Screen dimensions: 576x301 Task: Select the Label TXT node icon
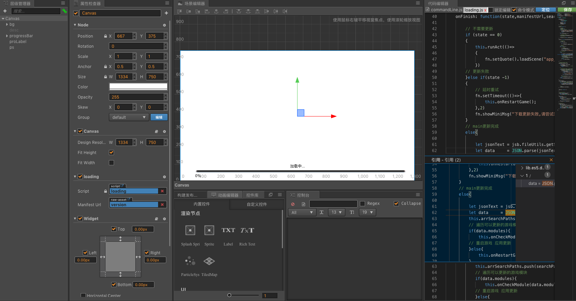point(228,230)
